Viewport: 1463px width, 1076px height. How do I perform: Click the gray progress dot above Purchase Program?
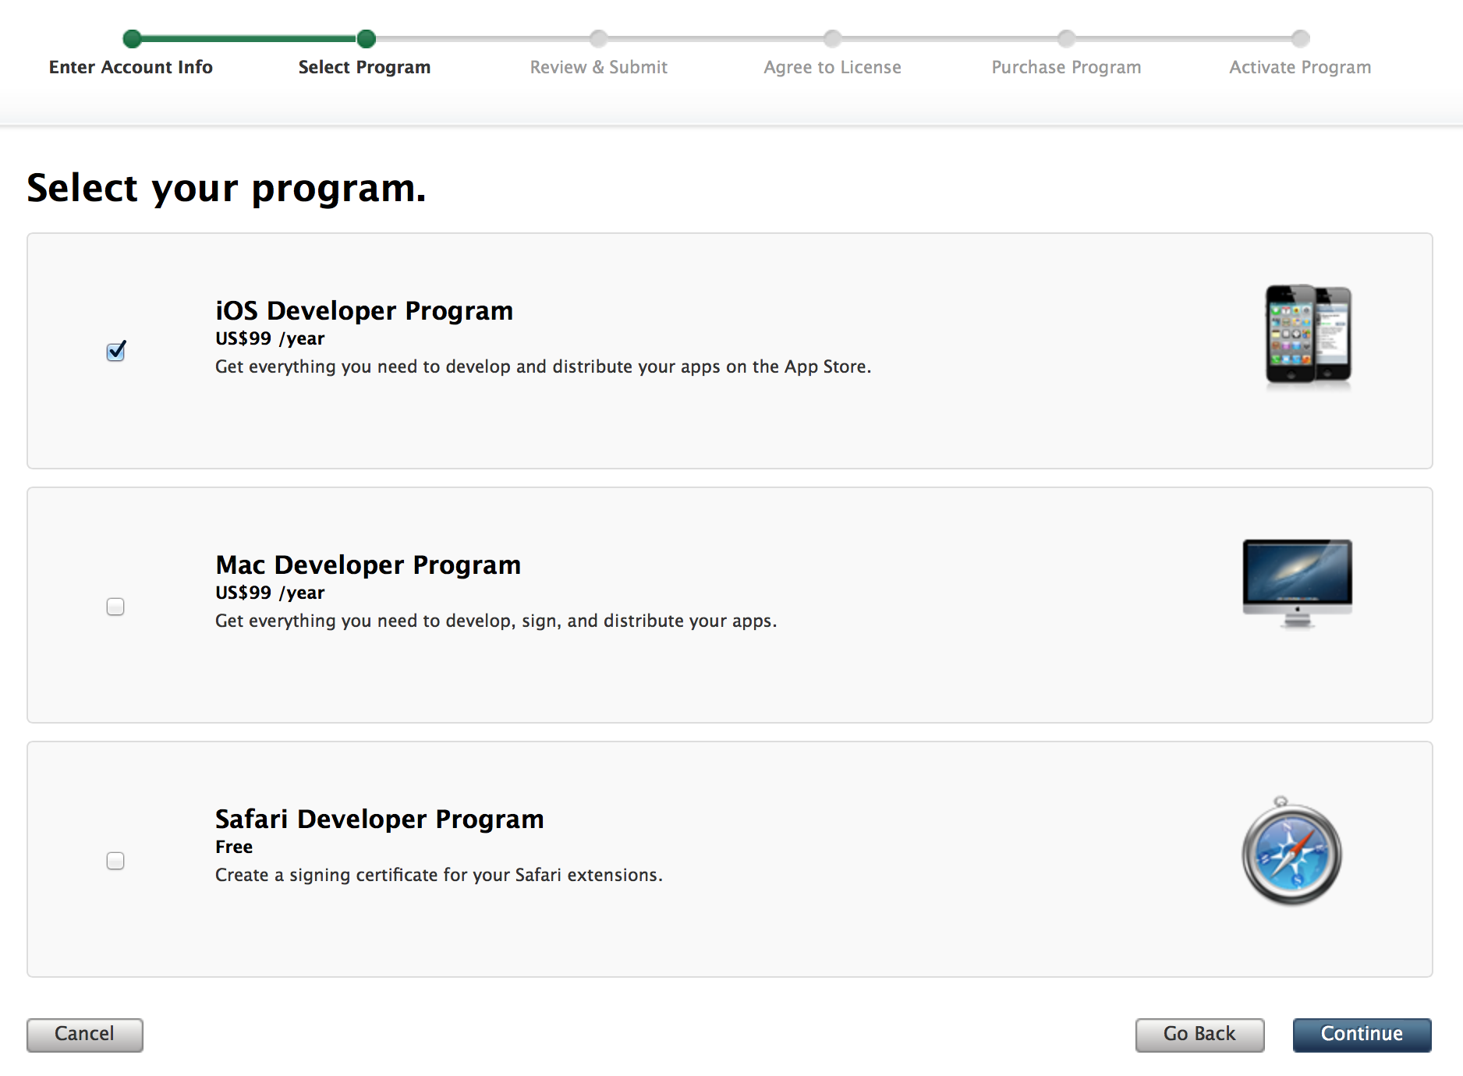point(1067,38)
